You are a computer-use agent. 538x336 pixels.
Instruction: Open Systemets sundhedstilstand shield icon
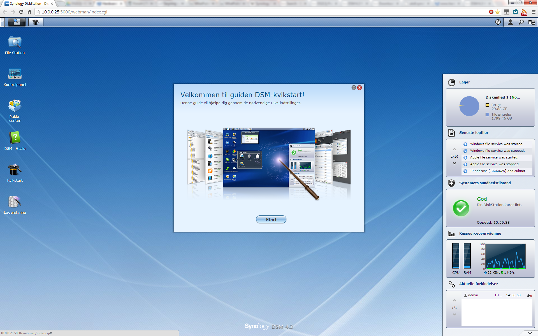pyautogui.click(x=451, y=183)
